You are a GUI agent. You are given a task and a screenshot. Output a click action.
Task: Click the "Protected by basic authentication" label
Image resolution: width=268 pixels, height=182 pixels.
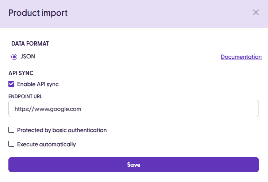pyautogui.click(x=62, y=130)
